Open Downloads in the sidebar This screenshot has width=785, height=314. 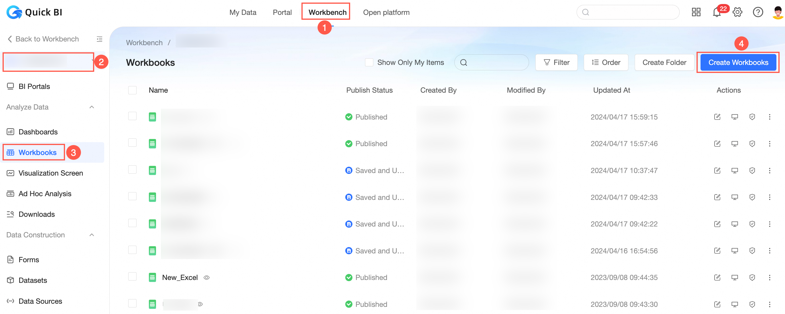[x=30, y=214]
